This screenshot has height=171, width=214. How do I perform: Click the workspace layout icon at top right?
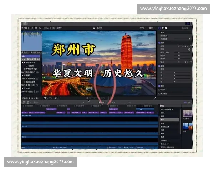tap(188, 24)
